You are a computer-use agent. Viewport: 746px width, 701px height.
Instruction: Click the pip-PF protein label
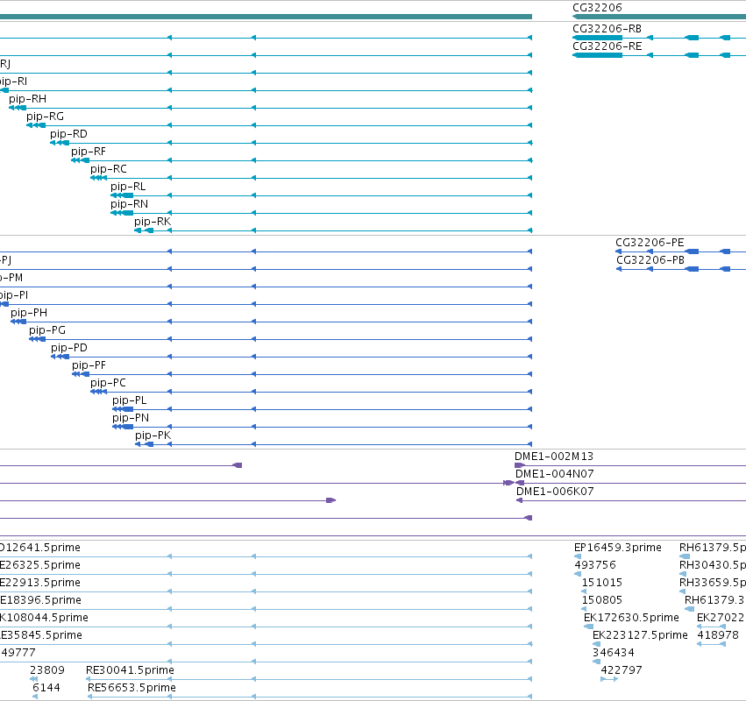pyautogui.click(x=89, y=365)
